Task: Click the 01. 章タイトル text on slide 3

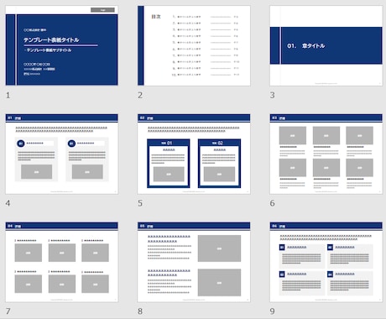Action: 306,46
